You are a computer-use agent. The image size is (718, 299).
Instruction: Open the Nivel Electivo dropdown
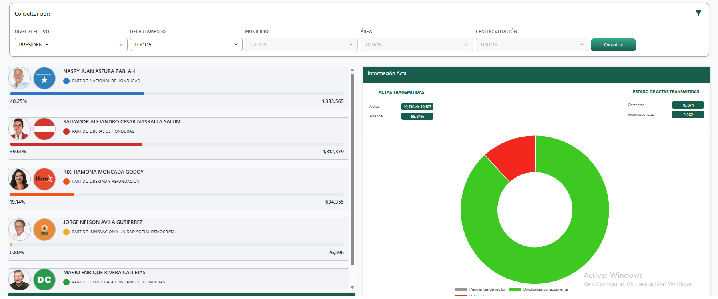coord(71,44)
